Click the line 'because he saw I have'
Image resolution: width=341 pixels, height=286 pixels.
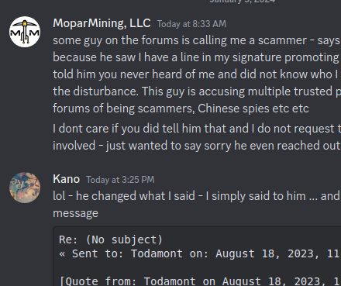click(x=197, y=57)
